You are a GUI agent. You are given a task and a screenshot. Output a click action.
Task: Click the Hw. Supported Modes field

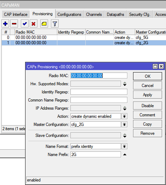(x=96, y=84)
